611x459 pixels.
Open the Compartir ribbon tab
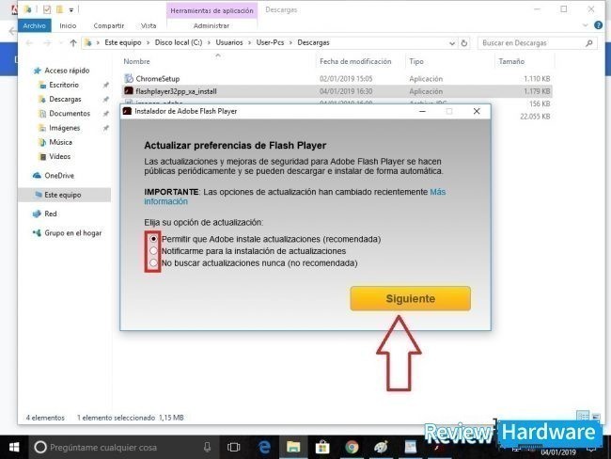[x=109, y=25]
